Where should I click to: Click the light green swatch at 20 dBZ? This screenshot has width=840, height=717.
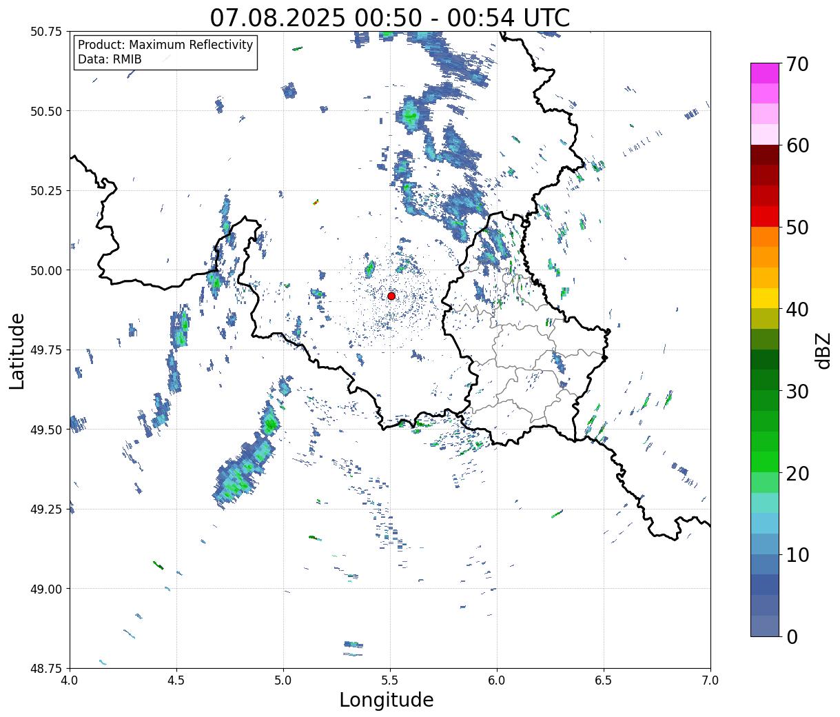pos(765,482)
